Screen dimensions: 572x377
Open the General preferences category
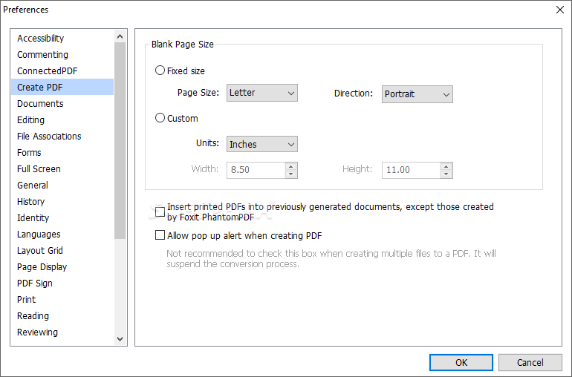pos(62,186)
